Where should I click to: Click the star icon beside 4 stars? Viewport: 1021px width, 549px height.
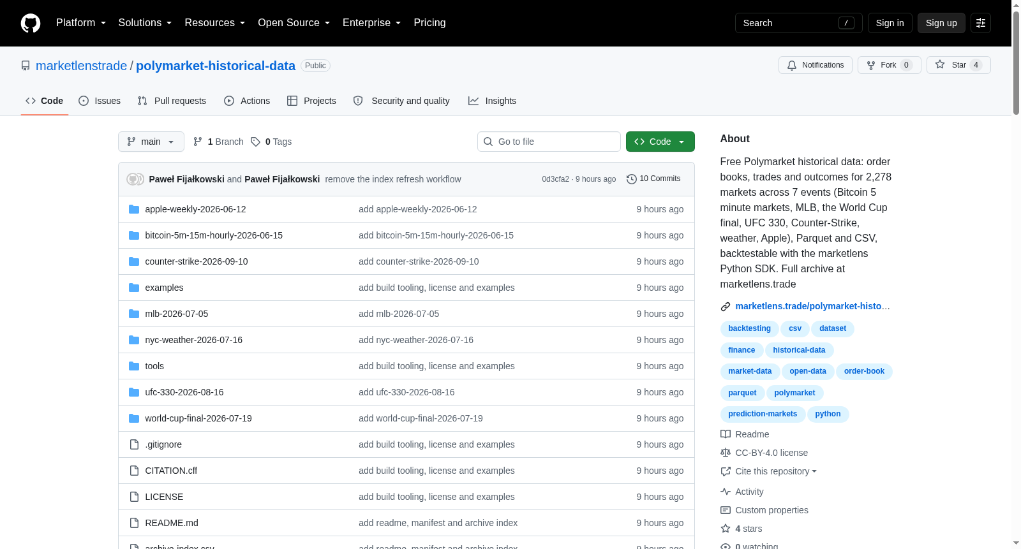[x=726, y=529]
